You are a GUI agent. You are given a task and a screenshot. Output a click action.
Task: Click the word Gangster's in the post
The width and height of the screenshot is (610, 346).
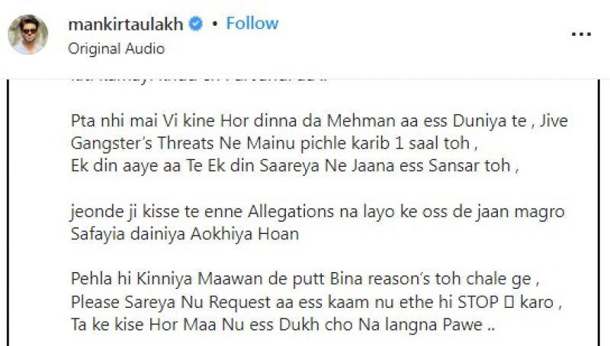(111, 143)
